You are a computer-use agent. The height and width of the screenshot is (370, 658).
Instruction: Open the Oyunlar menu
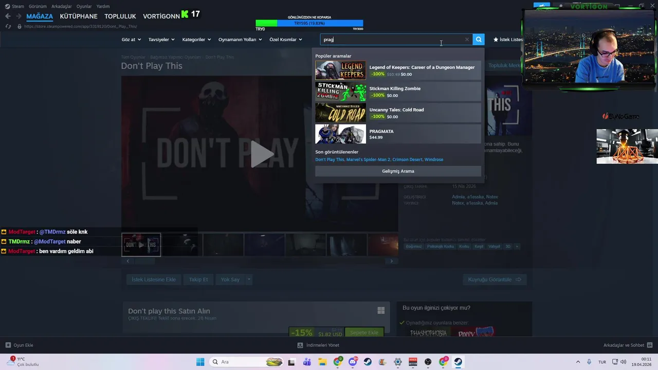pyautogui.click(x=84, y=6)
